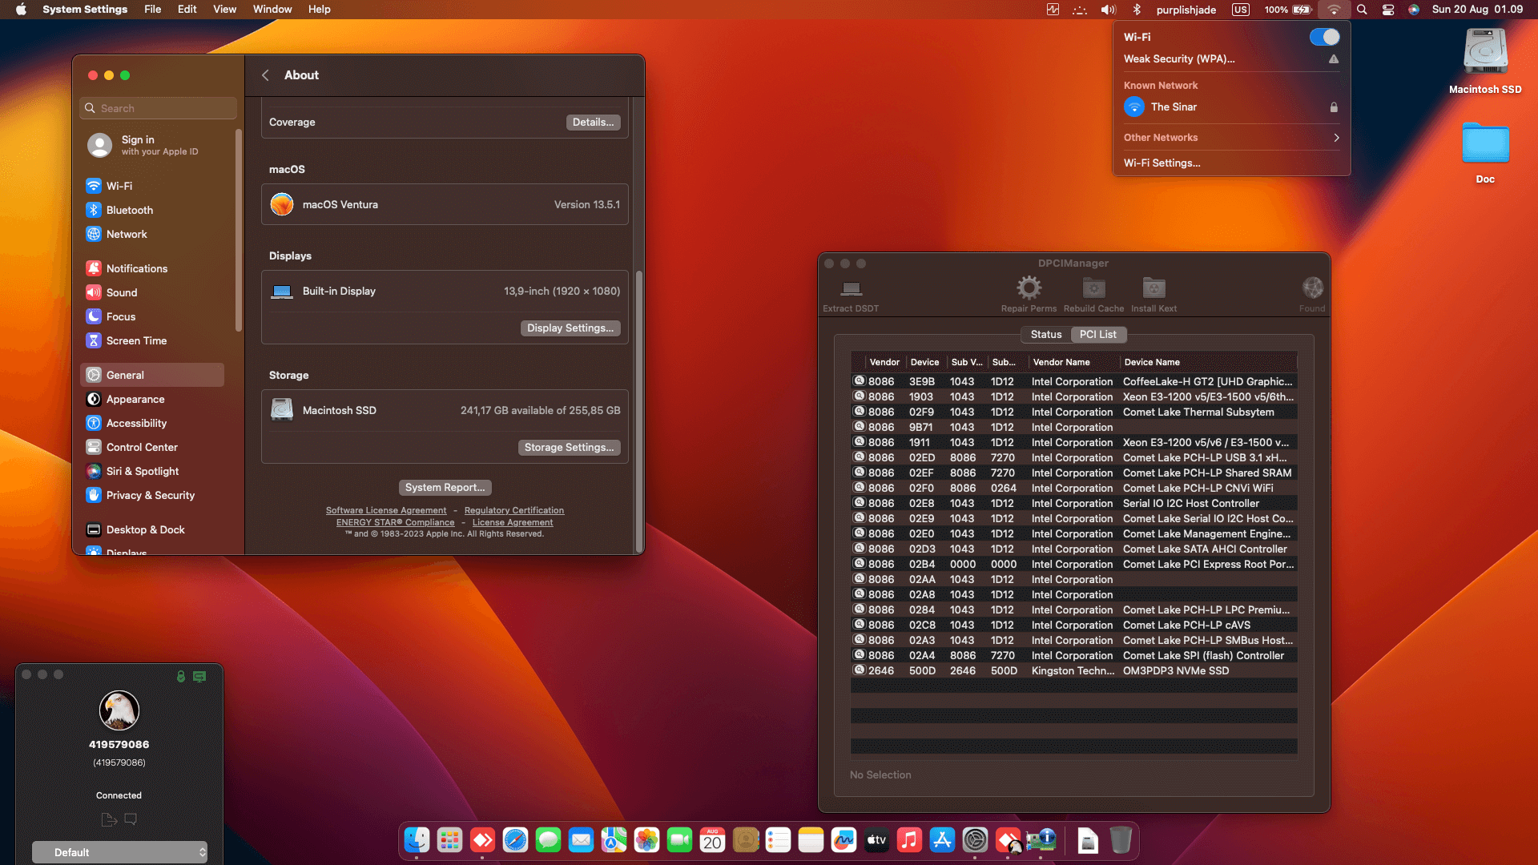Viewport: 1538px width, 865px height.
Task: Select Desktop & Dock in sidebar
Action: (151, 529)
